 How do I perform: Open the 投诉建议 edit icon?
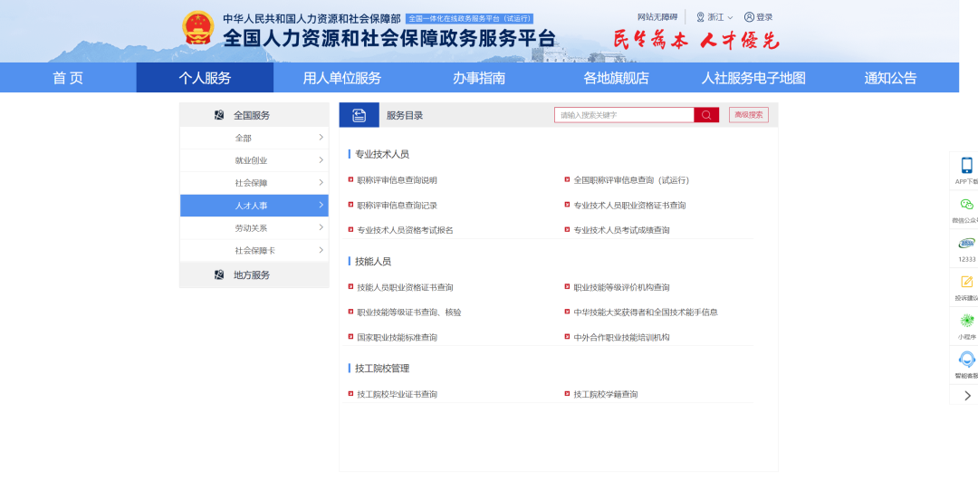(x=967, y=282)
